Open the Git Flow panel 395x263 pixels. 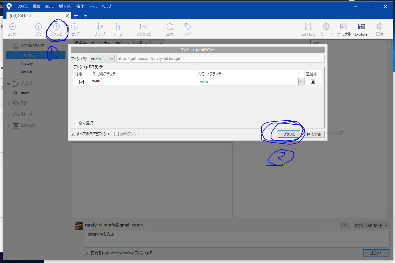tap(307, 29)
